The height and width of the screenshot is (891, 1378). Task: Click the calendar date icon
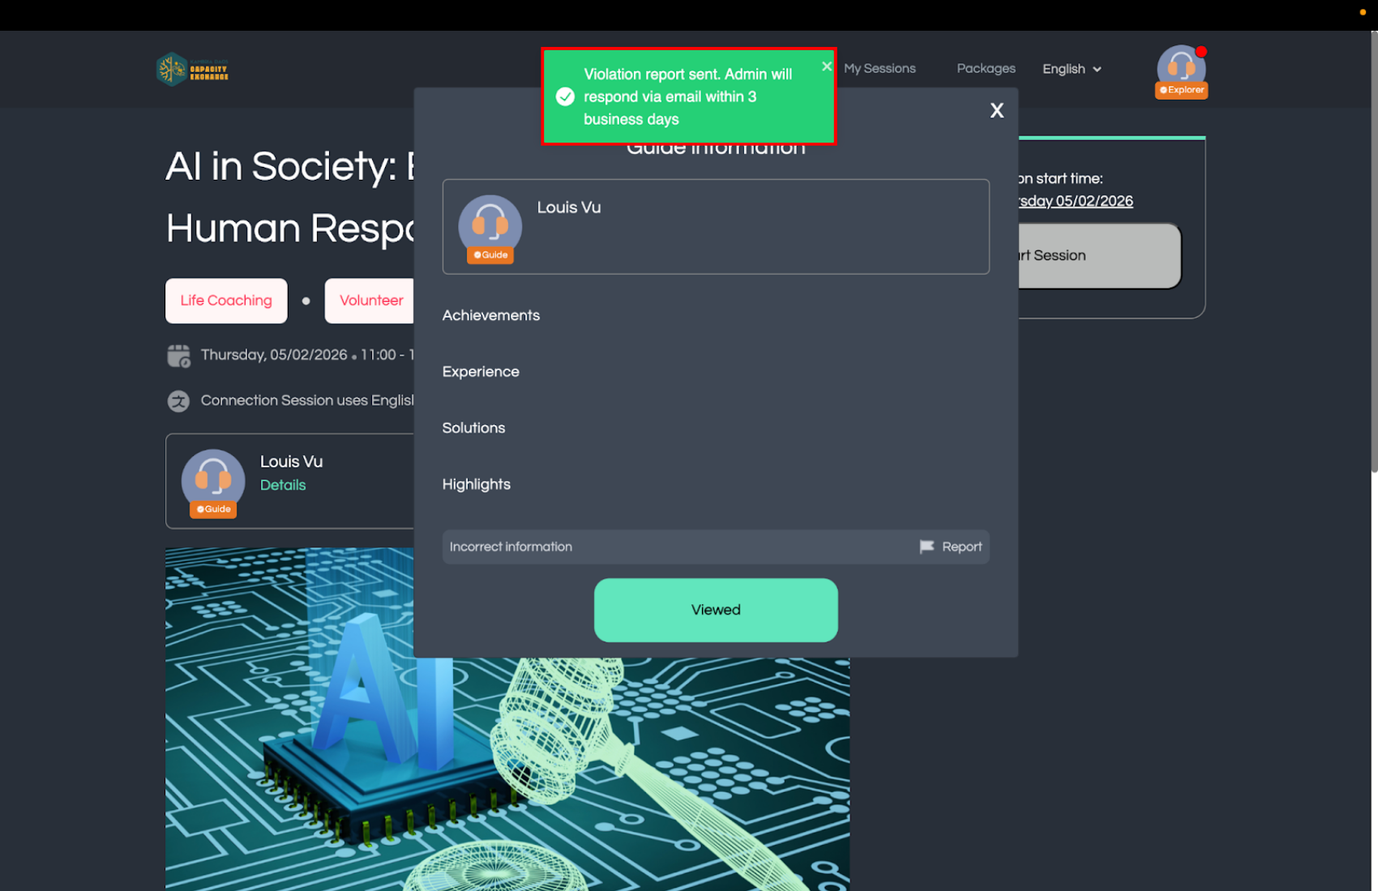(x=178, y=356)
